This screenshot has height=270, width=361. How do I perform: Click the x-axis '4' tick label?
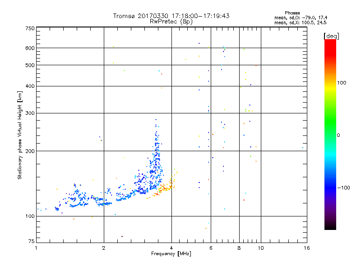click(x=171, y=248)
